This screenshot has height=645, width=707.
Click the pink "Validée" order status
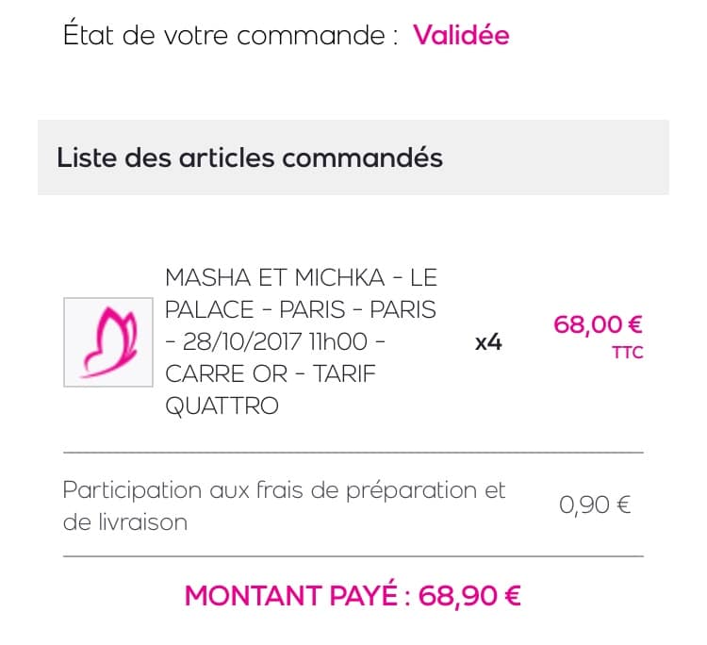461,35
